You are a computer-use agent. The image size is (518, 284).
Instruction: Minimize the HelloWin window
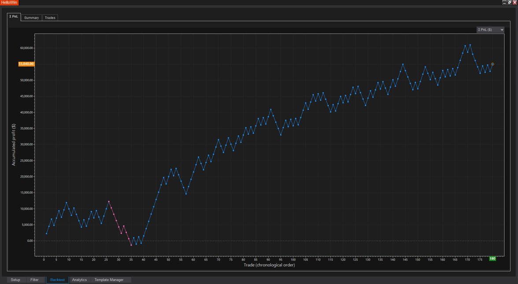tap(504, 3)
